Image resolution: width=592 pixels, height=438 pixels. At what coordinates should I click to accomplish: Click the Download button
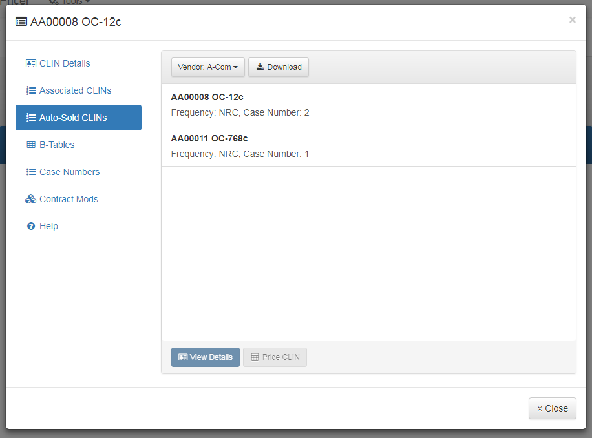(x=279, y=67)
